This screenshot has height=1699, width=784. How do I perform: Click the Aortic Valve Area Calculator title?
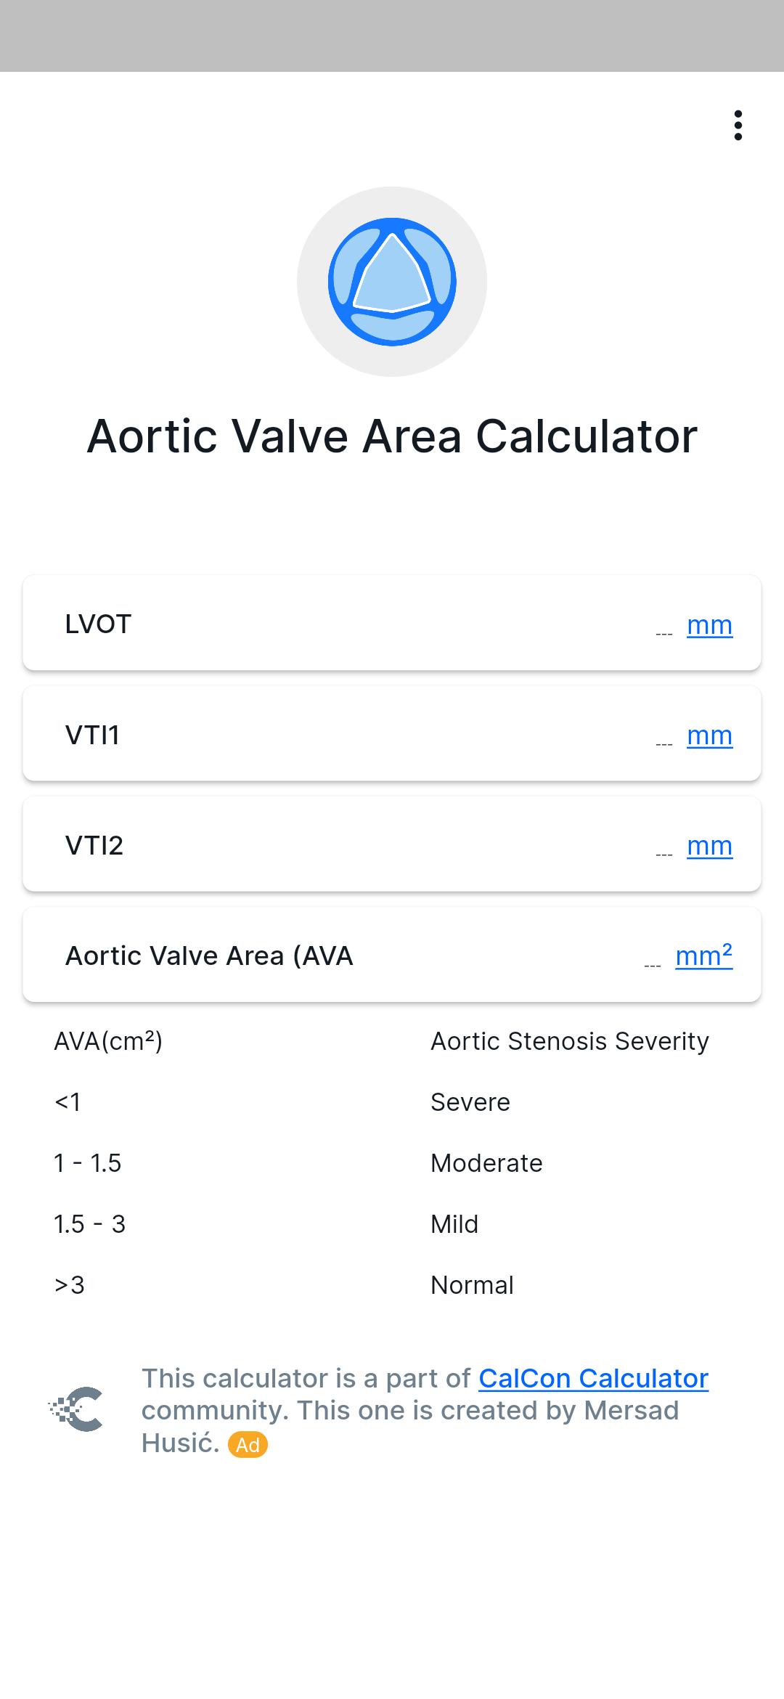[x=392, y=436]
